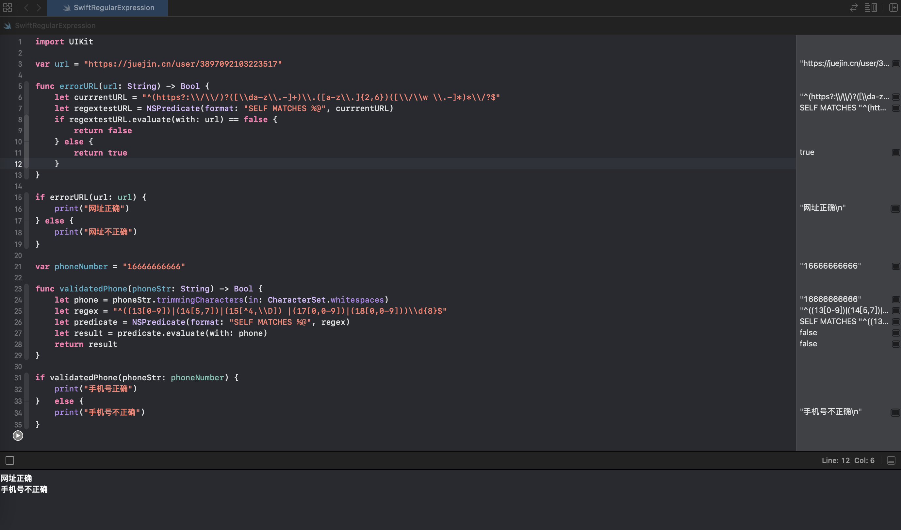The width and height of the screenshot is (901, 530).
Task: Collapse the validatedPhone function code ribbon
Action: [x=26, y=322]
